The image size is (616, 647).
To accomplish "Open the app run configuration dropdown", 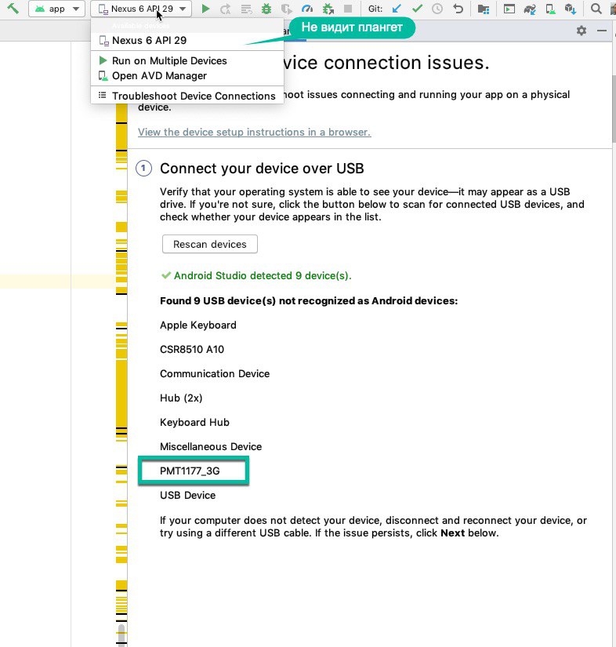I will point(56,9).
